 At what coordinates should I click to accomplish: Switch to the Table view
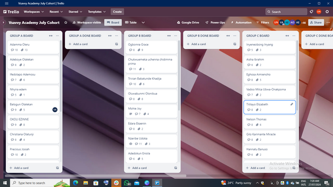(x=131, y=22)
